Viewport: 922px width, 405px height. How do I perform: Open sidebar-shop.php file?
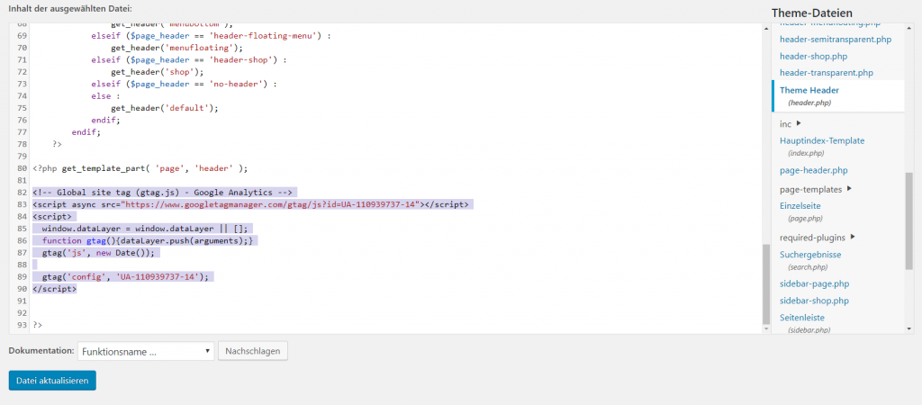click(x=814, y=301)
